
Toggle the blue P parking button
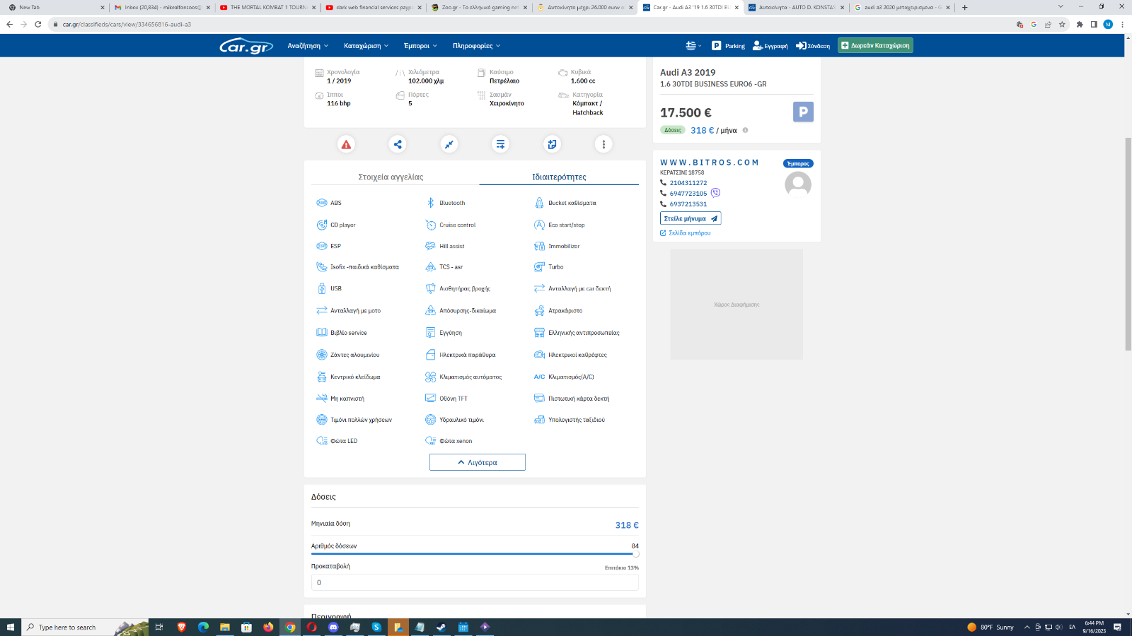coord(803,112)
